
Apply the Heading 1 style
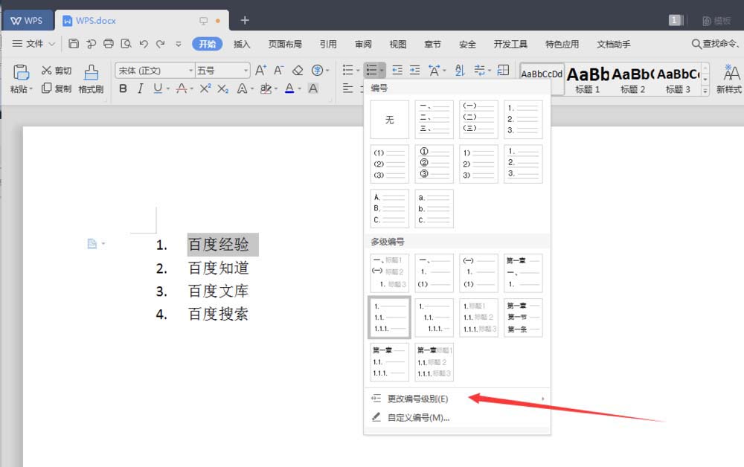(588, 80)
